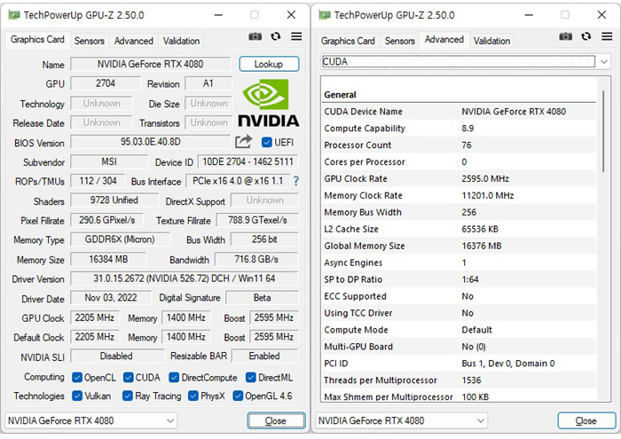The width and height of the screenshot is (621, 439).
Task: Click the NVIDIA SLI field showing Disabled
Action: pos(116,356)
